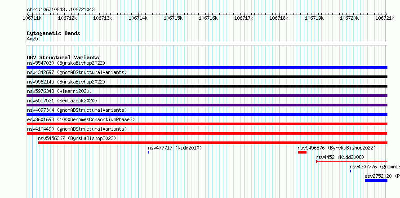Viewport: 400px width, 198px height.
Task: Click the nsv477717 (Kidd2010) label
Action: click(x=175, y=148)
